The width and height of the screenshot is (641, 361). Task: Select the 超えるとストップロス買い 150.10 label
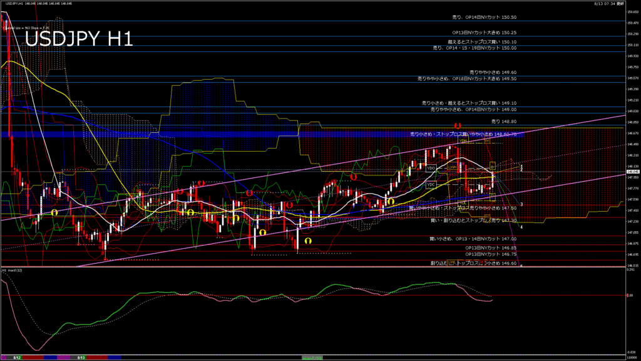click(481, 42)
